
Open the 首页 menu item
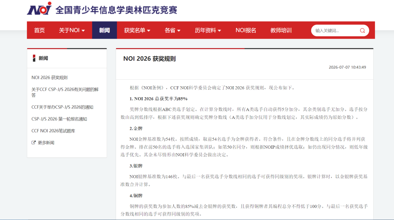point(39,30)
